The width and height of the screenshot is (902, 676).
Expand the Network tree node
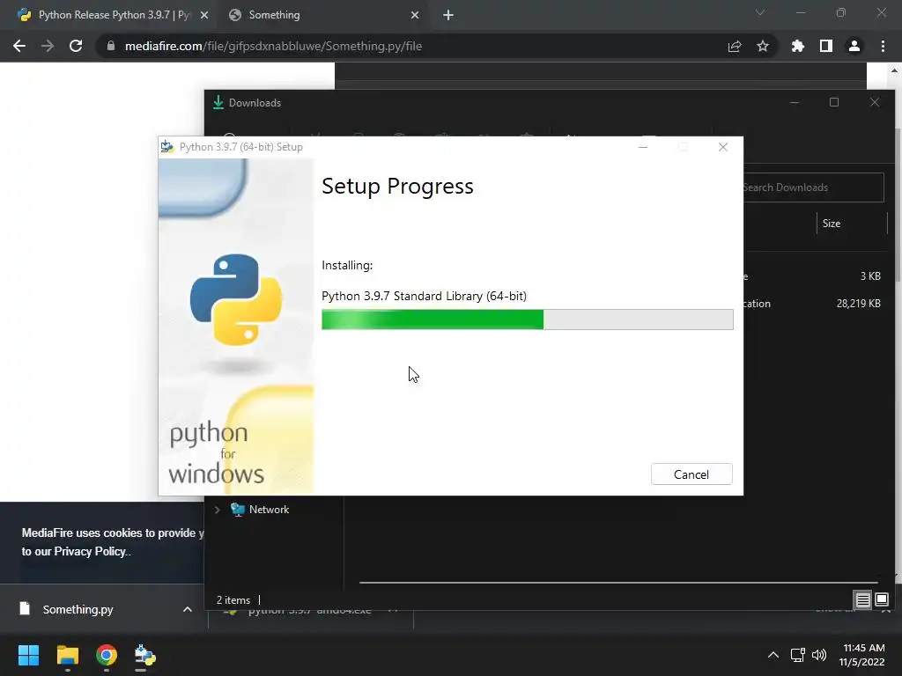pos(218,510)
